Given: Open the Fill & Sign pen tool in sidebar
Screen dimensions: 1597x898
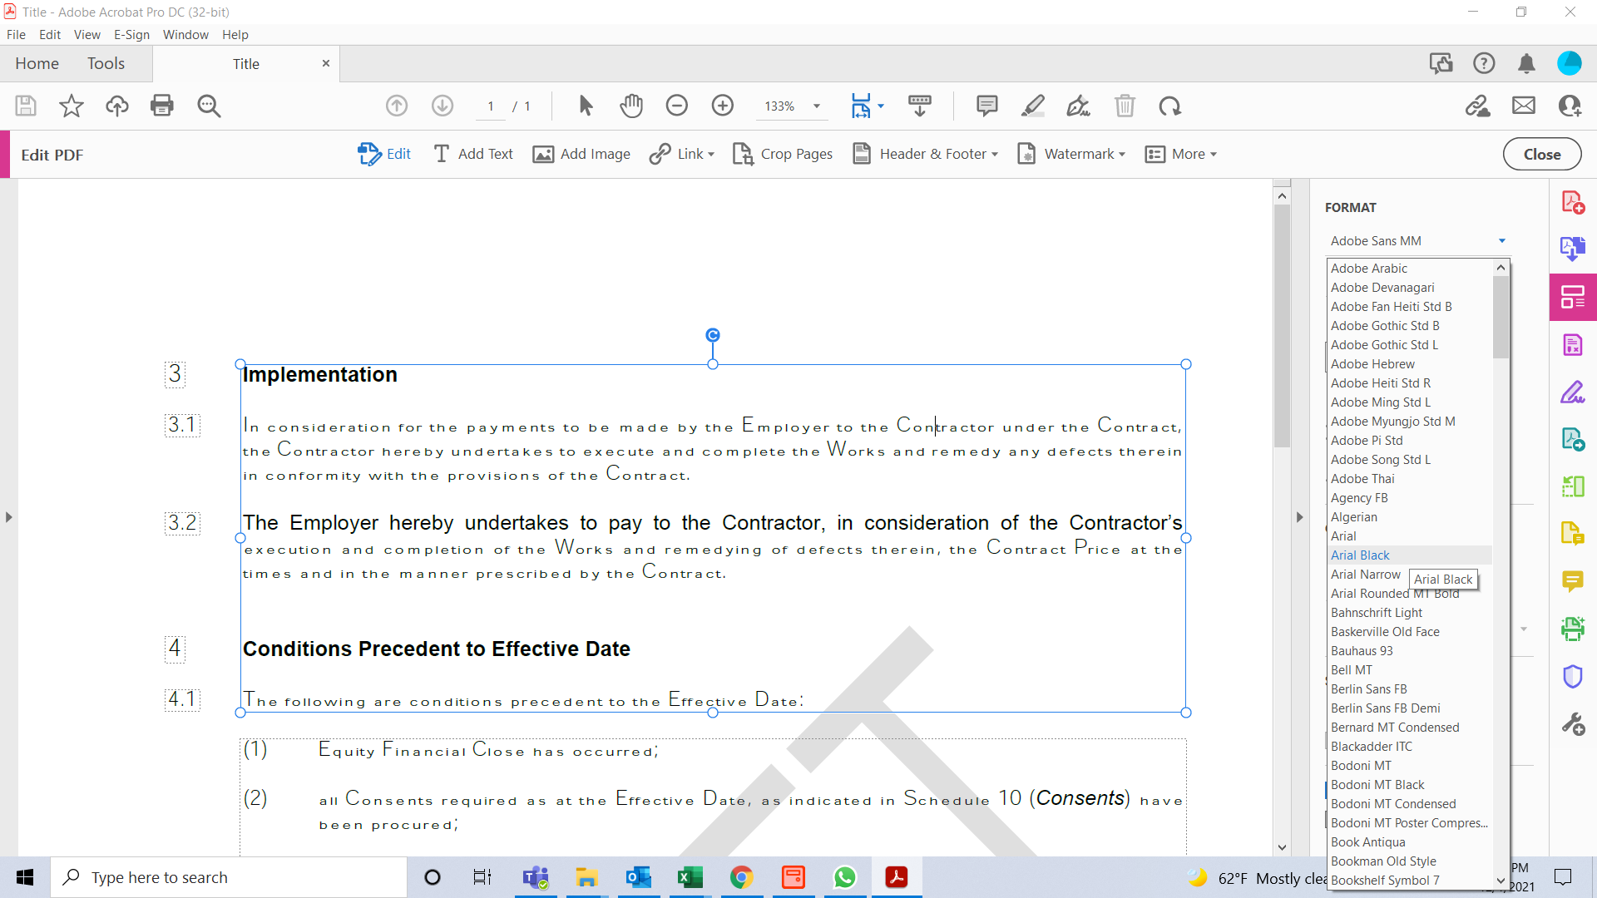Looking at the screenshot, I should point(1574,392).
